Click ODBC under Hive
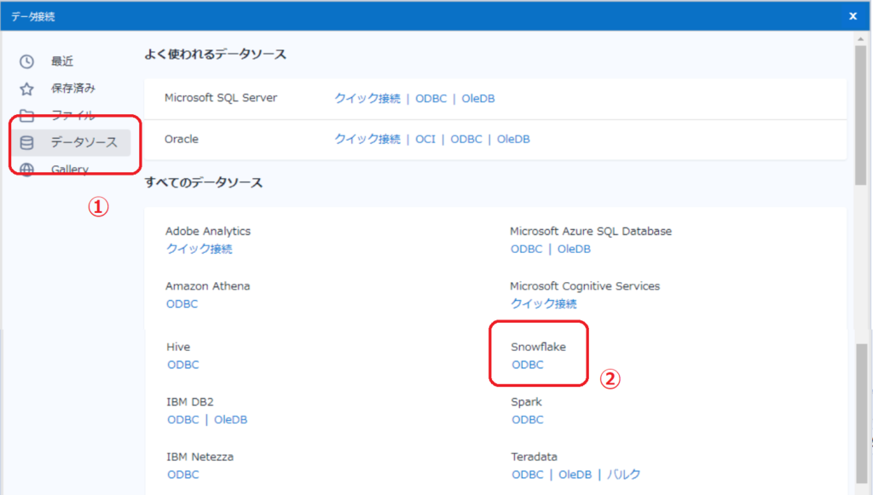 (x=183, y=365)
